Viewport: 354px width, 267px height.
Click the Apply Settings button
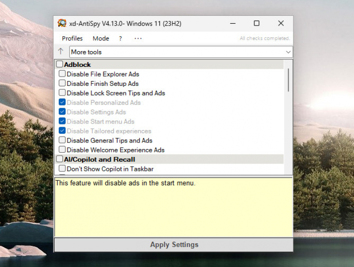point(174,245)
